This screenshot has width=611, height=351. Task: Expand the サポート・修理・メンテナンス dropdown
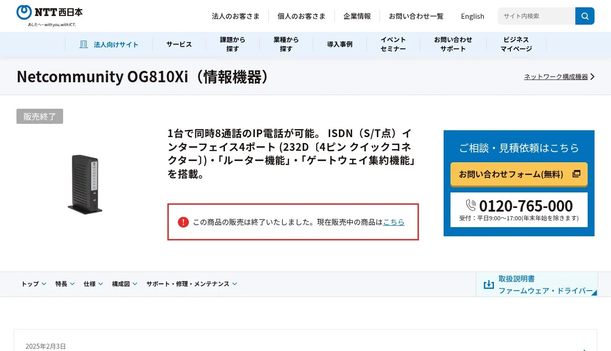pyautogui.click(x=192, y=284)
